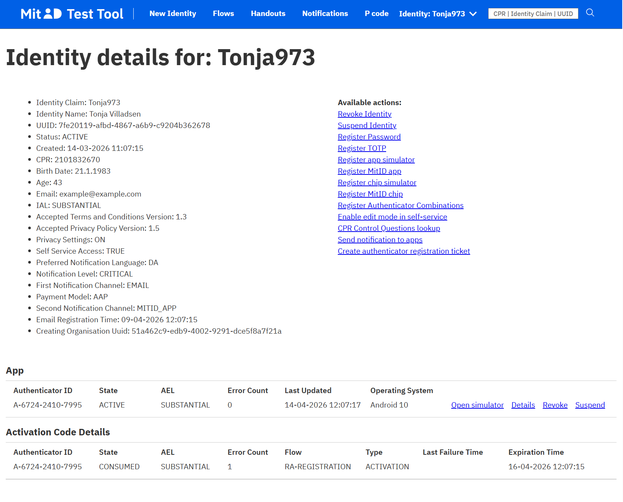Click Create authenticator registration ticket
The image size is (623, 502).
pyautogui.click(x=403, y=251)
